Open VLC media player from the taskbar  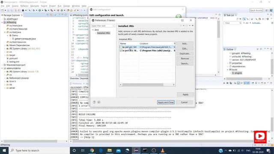163,150
